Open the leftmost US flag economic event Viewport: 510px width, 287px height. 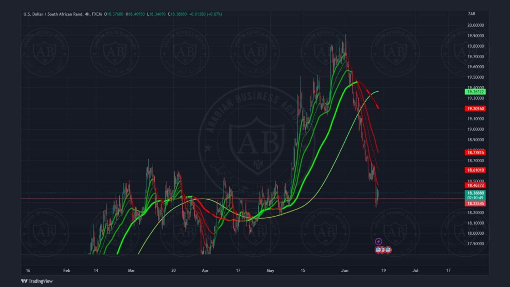378,250
